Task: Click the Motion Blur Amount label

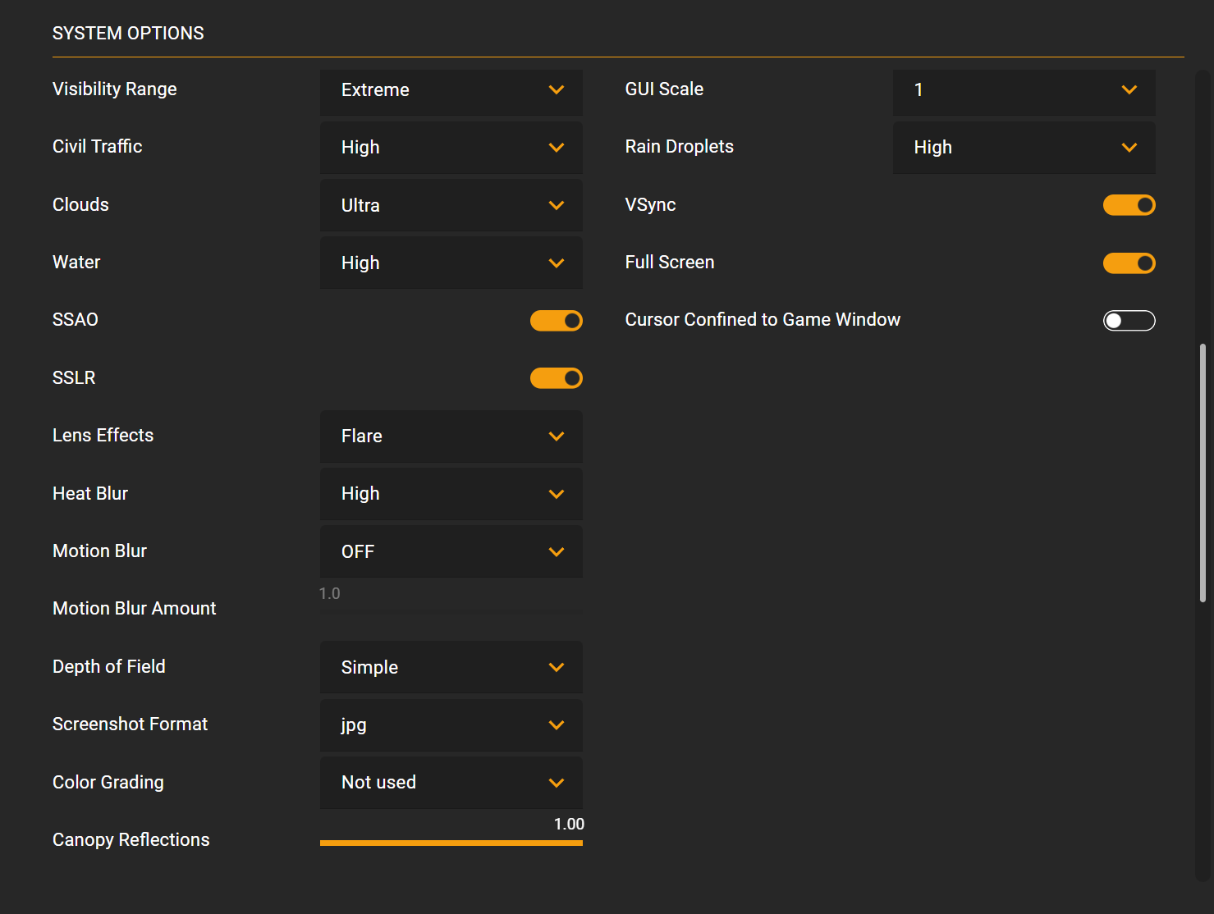Action: coord(135,609)
